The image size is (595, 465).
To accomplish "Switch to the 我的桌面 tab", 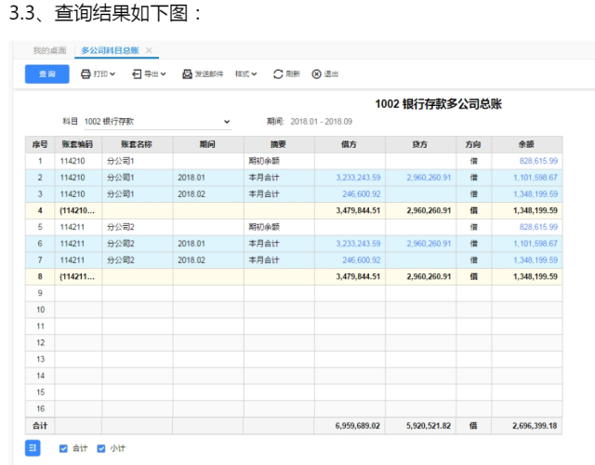I will pos(49,50).
